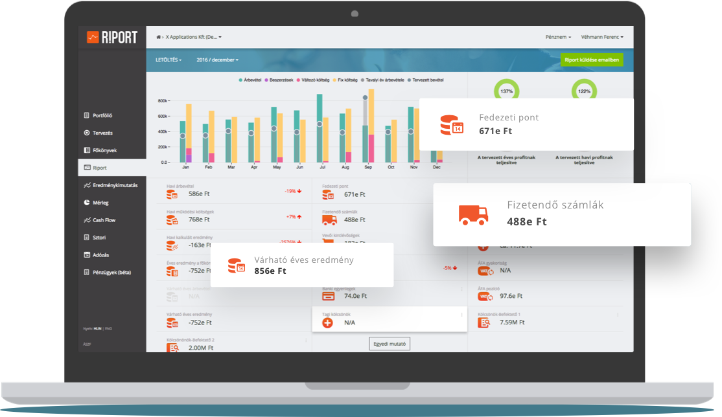Switch language to ENG in sidebar
Image resolution: width=722 pixels, height=417 pixels.
click(108, 328)
